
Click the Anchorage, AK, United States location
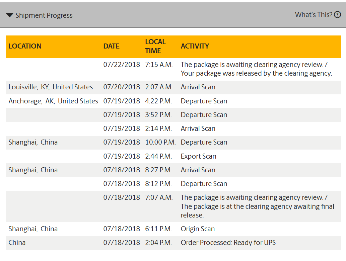tap(53, 101)
